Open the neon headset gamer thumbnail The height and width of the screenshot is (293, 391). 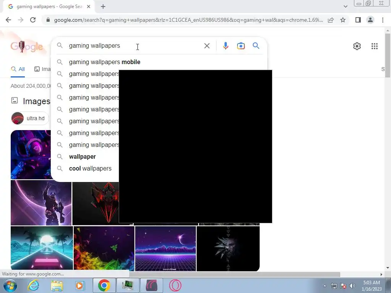coord(31,155)
